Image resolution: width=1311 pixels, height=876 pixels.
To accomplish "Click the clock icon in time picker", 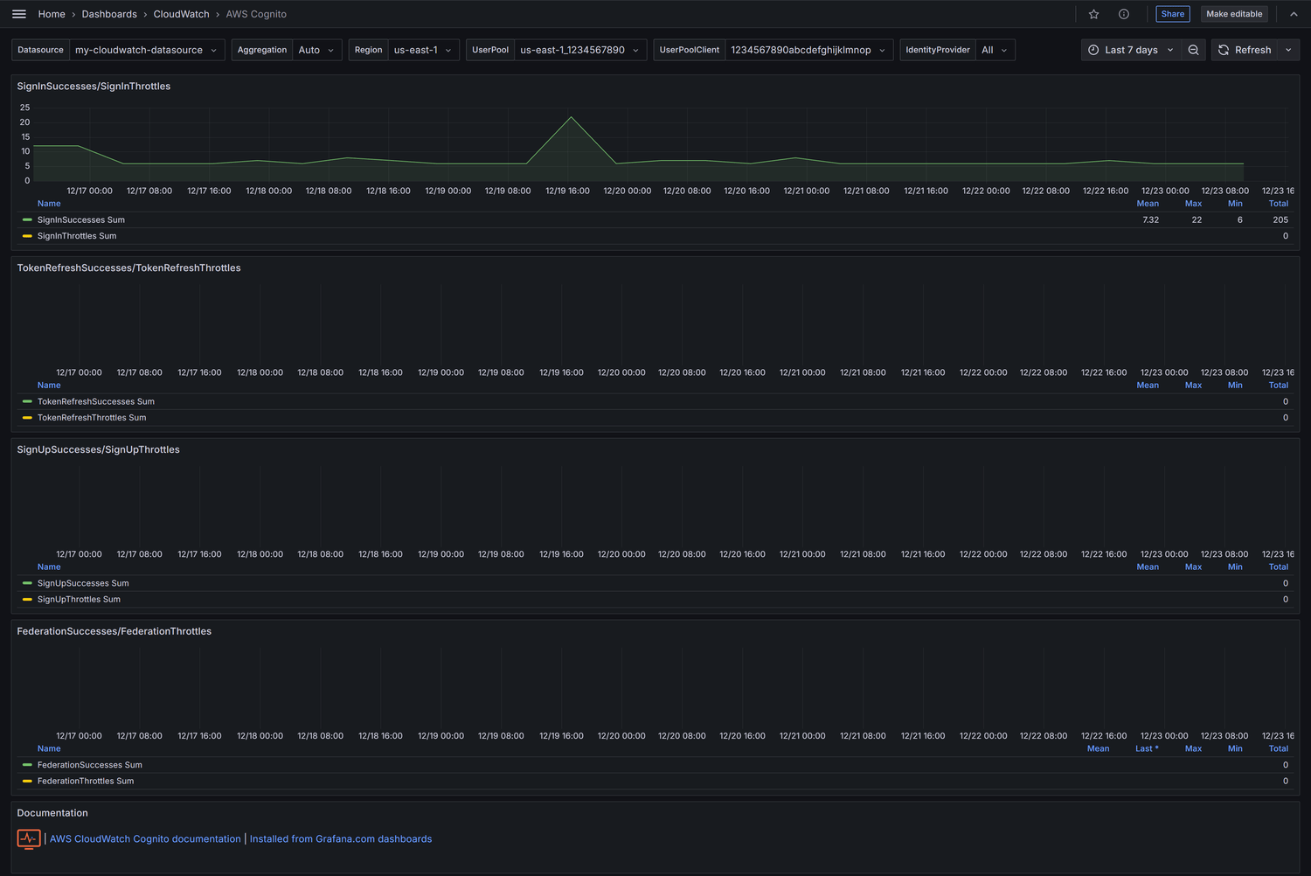I will pyautogui.click(x=1093, y=50).
